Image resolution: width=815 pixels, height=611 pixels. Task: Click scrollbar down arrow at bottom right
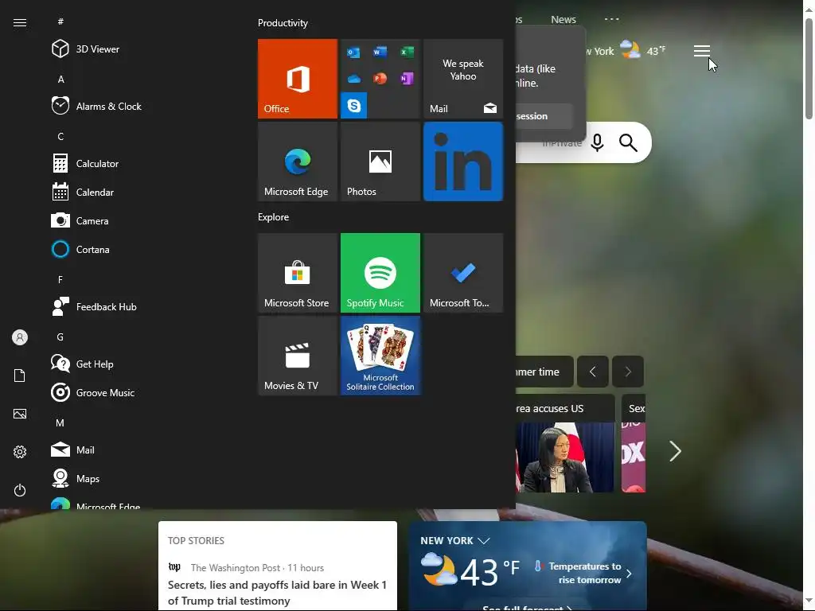809,601
